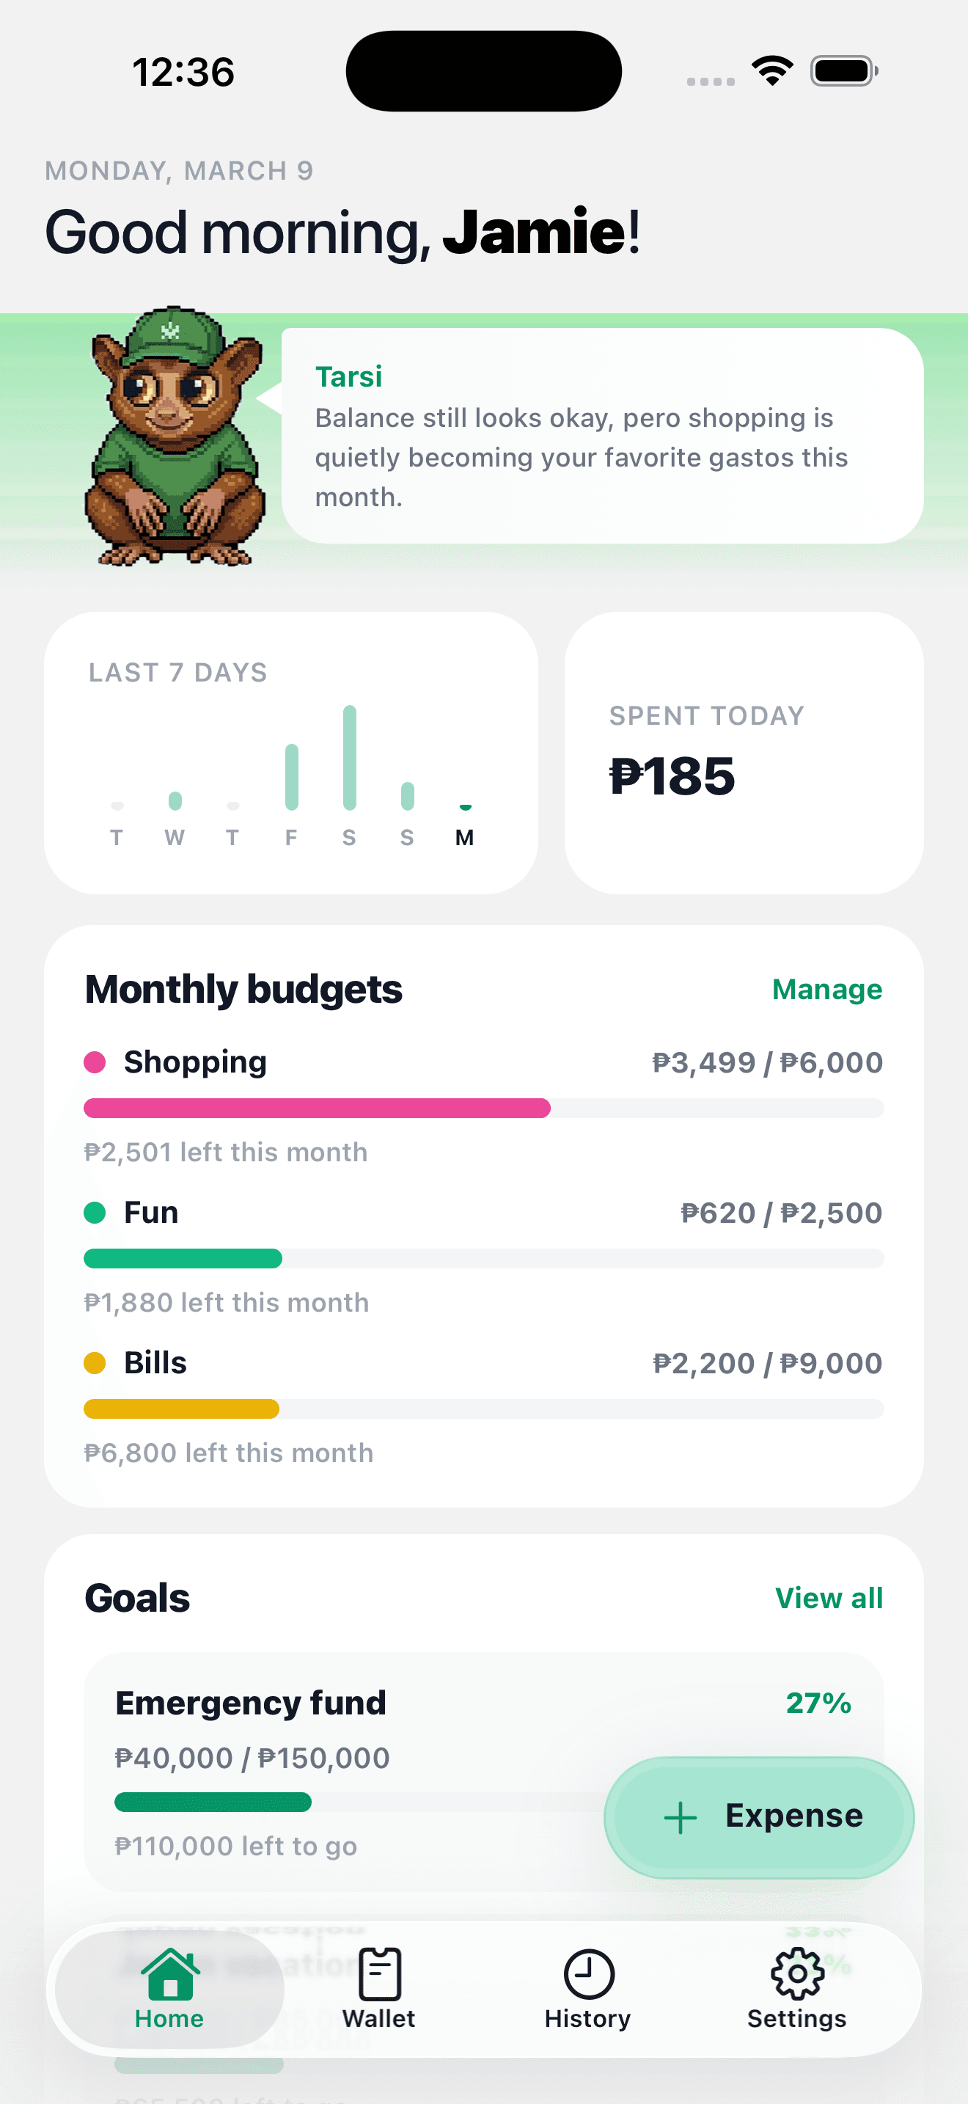
Task: Tap the Tarsi tarsier mascot
Action: click(x=175, y=437)
